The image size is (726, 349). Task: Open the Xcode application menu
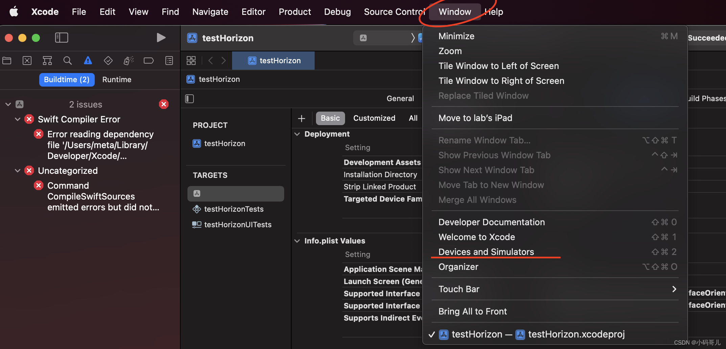tap(45, 12)
